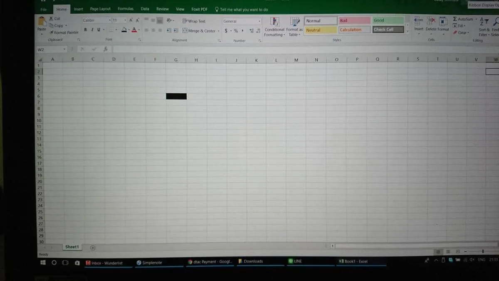This screenshot has height=281, width=499.
Task: Open the Clear dropdown in Editing group
Action: tap(461, 32)
